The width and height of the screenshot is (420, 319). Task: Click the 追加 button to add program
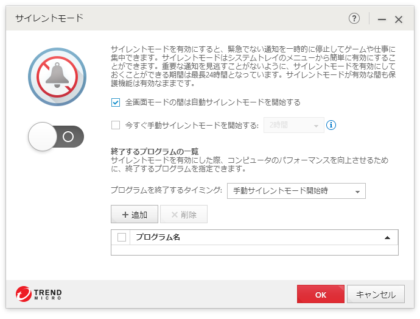coord(135,215)
